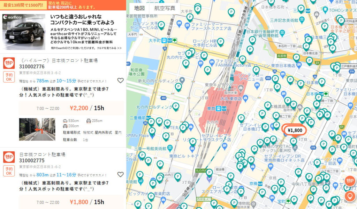Open the ローソン 東京日本橋店 store marker
The image size is (357, 209).
click(299, 65)
